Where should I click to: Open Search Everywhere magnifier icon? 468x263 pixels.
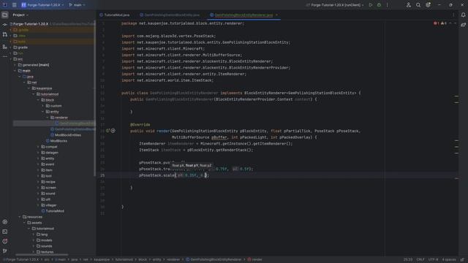click(x=418, y=5)
